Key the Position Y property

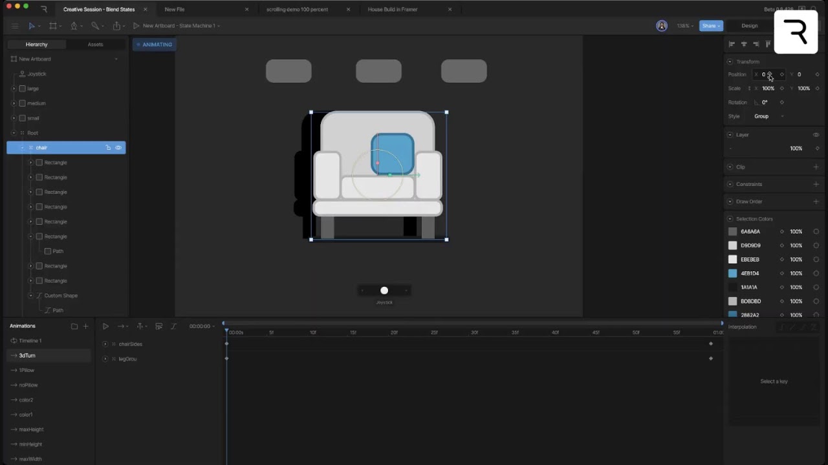click(817, 74)
